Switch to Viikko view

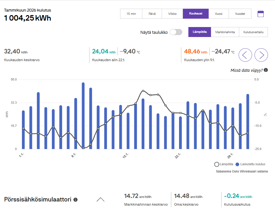pos(172,14)
